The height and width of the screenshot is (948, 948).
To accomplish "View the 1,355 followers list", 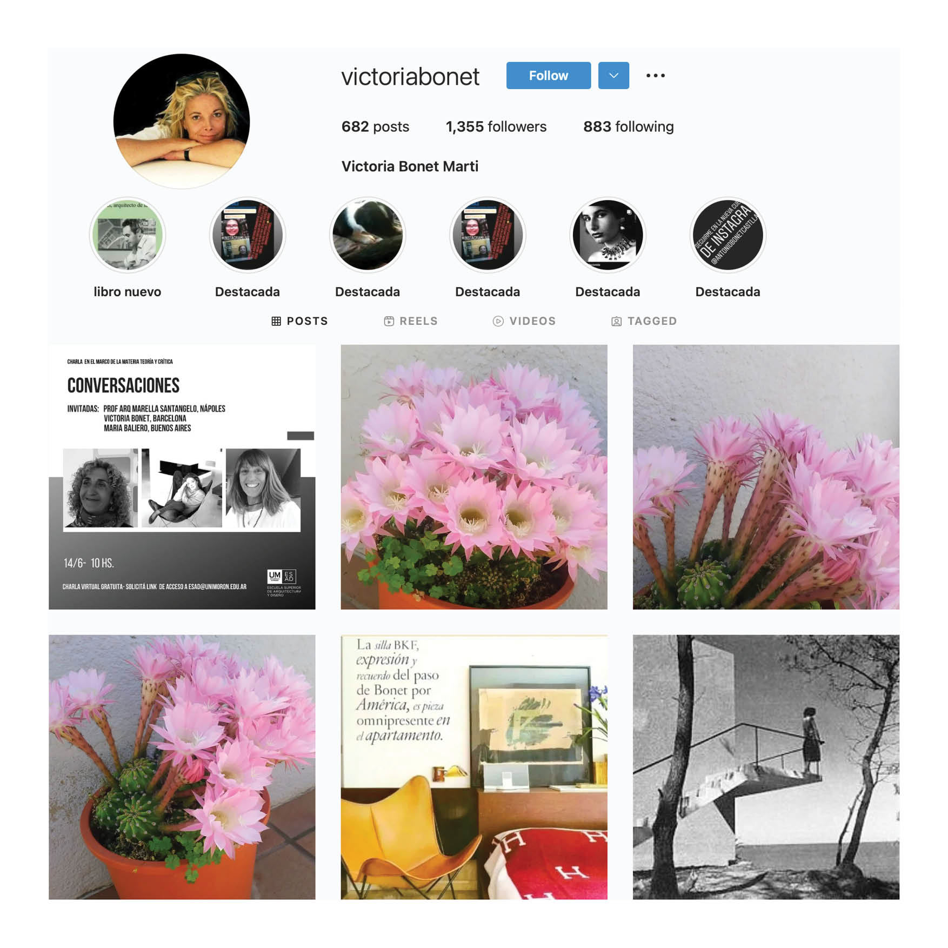I will pos(496,126).
